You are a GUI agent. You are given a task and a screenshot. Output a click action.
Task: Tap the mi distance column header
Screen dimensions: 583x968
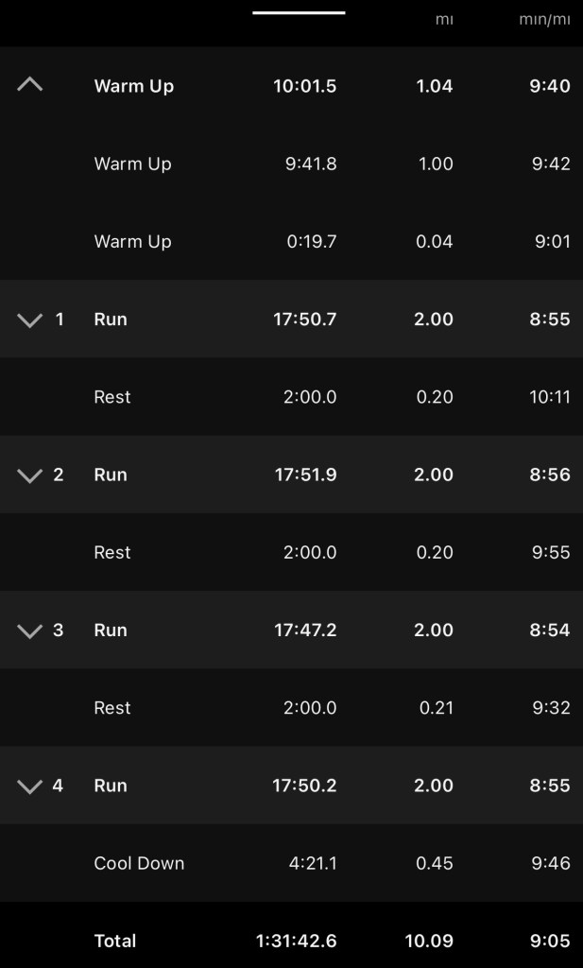click(443, 19)
